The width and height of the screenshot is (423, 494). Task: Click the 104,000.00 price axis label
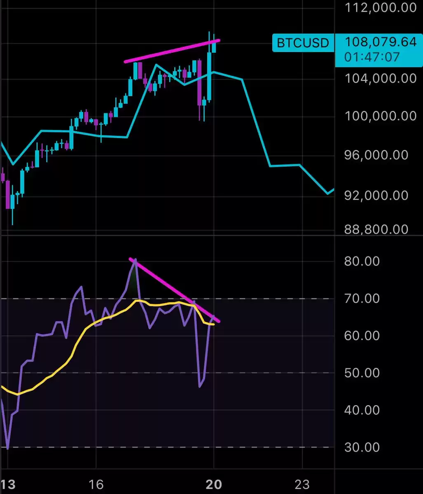pos(381,78)
